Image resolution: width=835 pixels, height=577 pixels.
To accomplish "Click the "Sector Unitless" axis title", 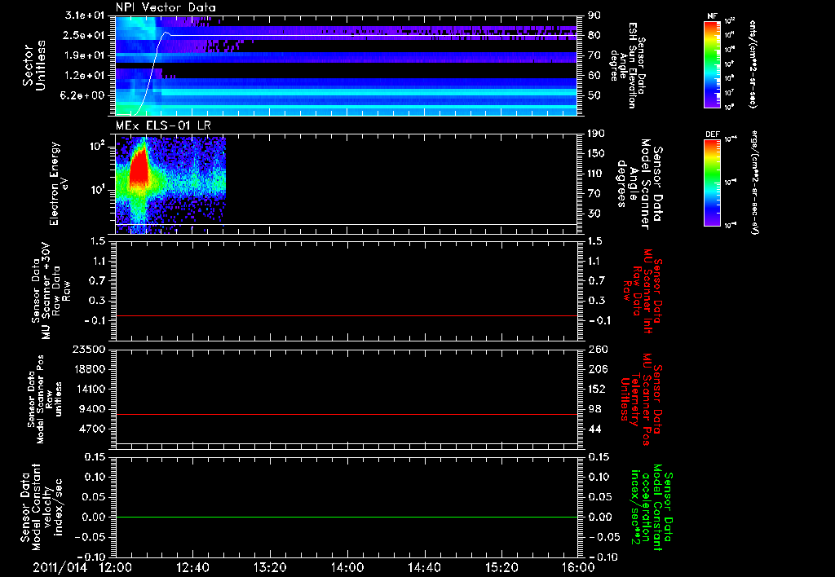I will tap(33, 65).
